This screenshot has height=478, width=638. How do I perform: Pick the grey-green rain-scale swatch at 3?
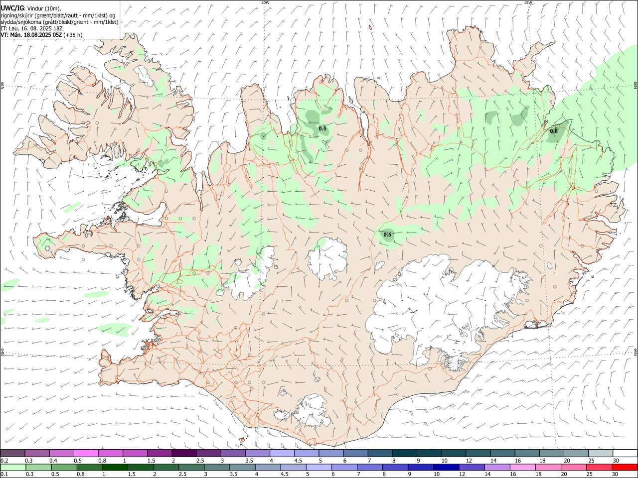pyautogui.click(x=217, y=468)
